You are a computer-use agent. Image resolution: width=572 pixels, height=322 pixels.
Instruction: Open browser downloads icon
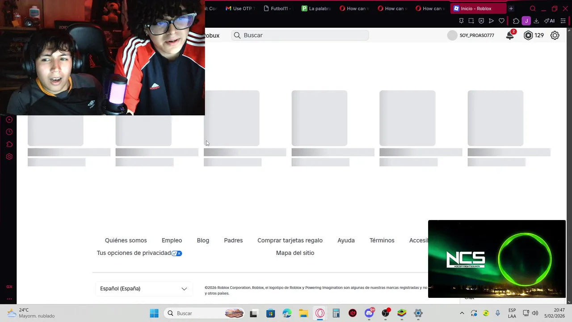(536, 21)
